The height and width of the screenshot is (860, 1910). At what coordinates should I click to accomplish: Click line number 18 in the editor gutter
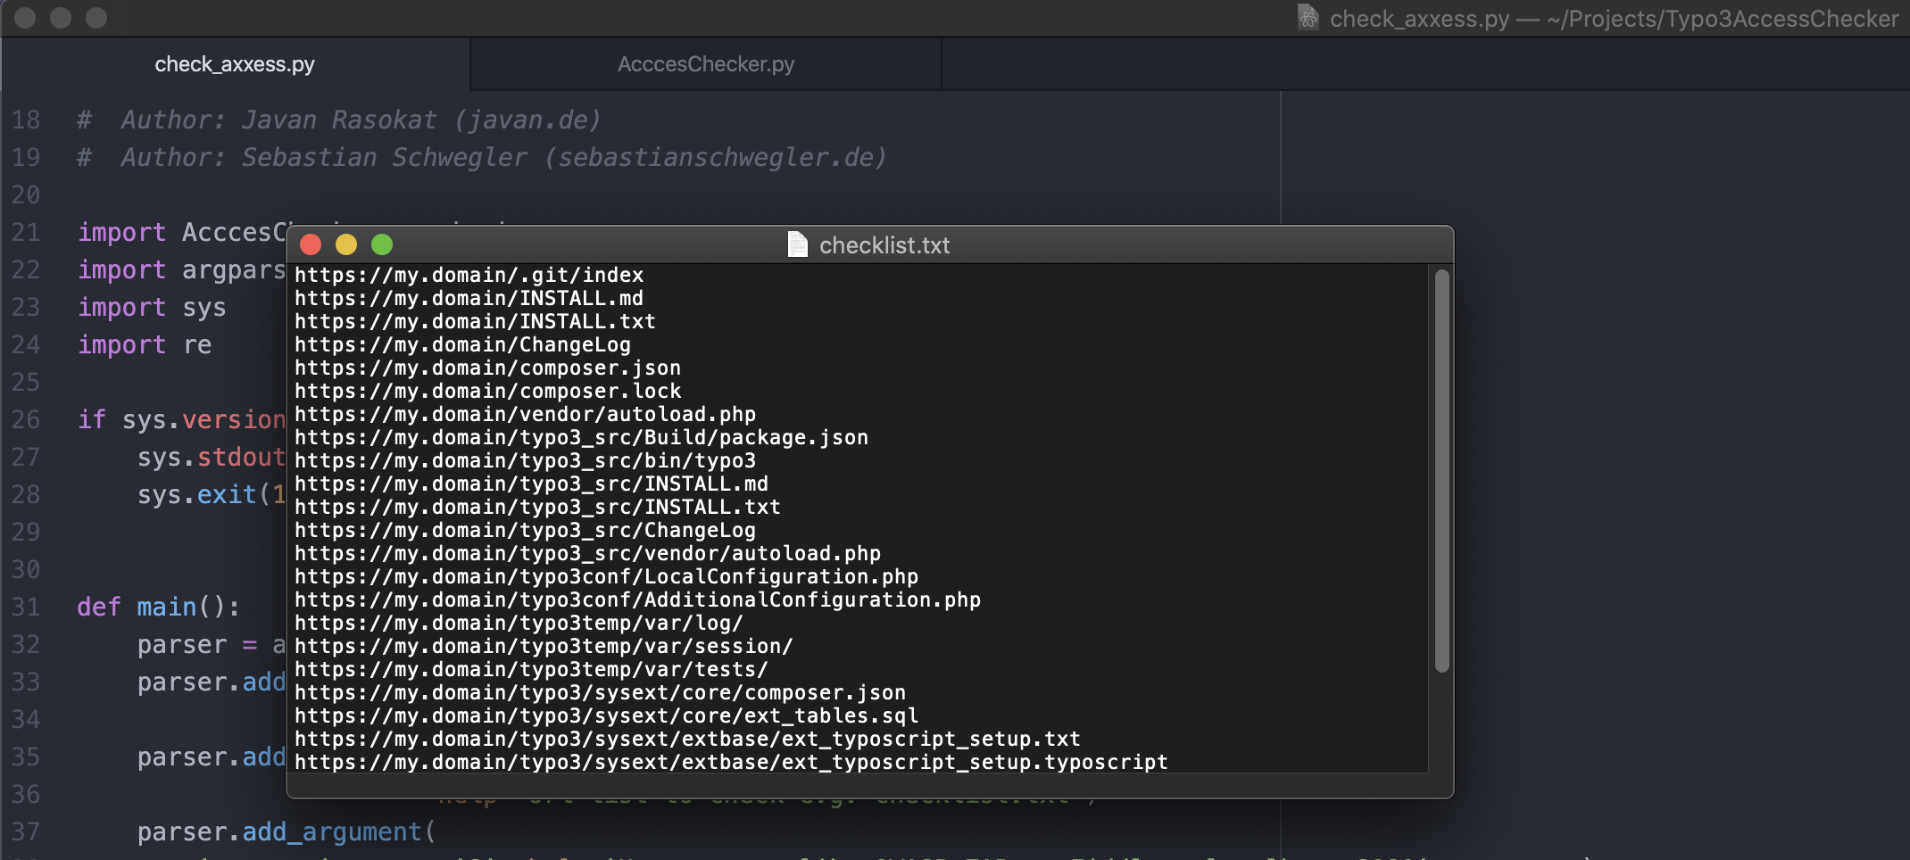[x=26, y=120]
